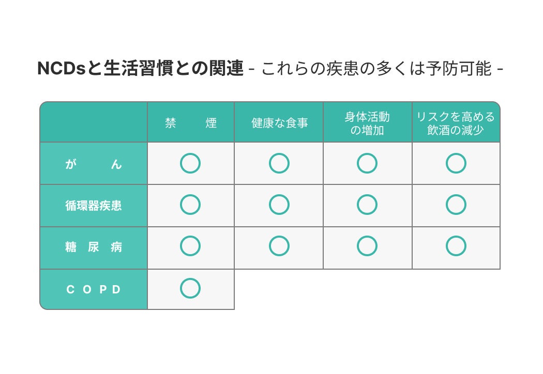Click the circle for COPD and 禁煙

(190, 289)
